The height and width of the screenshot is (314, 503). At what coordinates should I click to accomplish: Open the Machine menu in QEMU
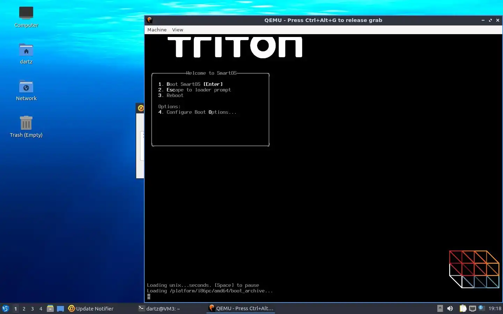click(157, 30)
